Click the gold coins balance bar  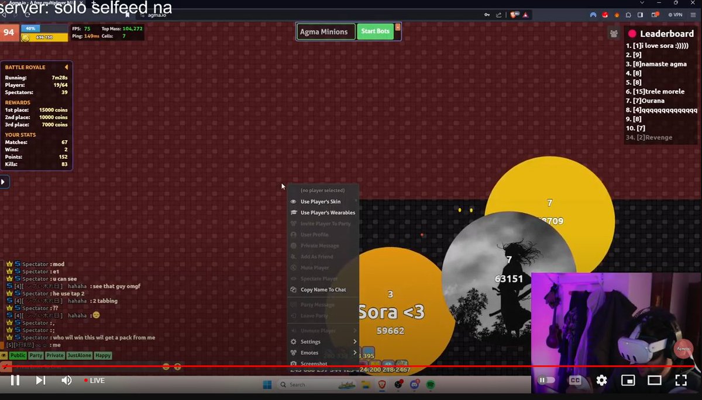[44, 37]
